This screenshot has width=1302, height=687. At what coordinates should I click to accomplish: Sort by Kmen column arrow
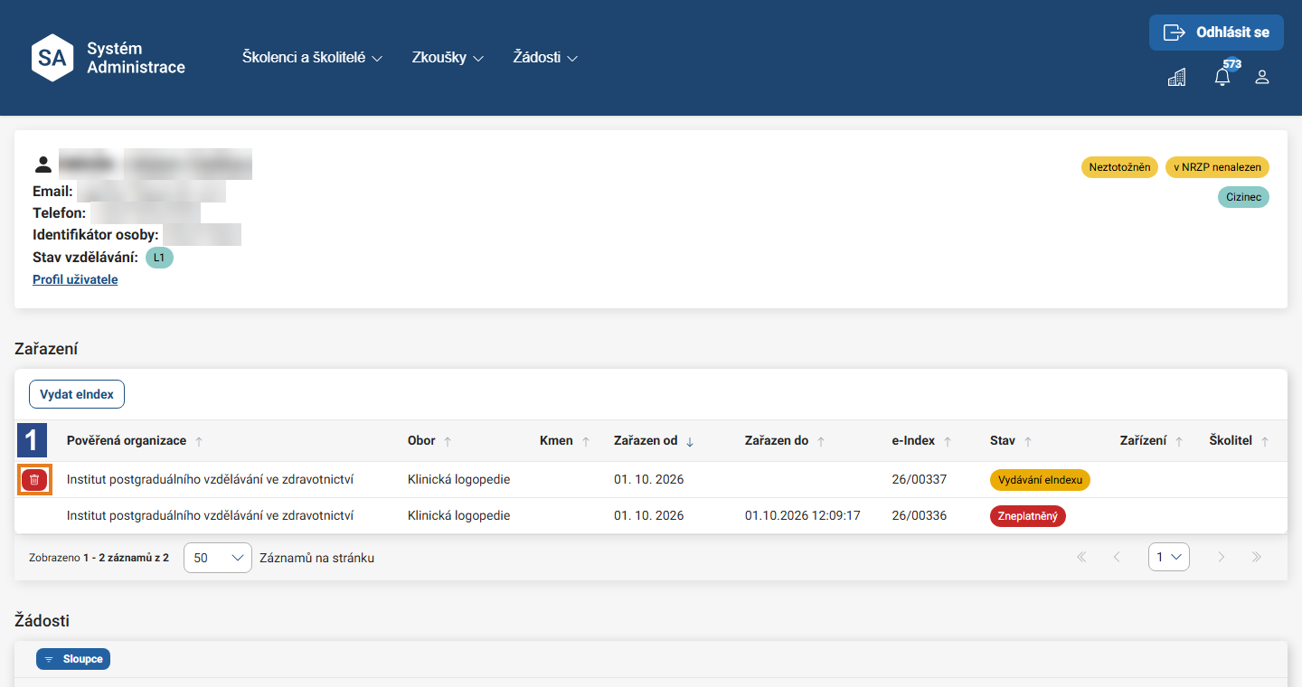586,441
